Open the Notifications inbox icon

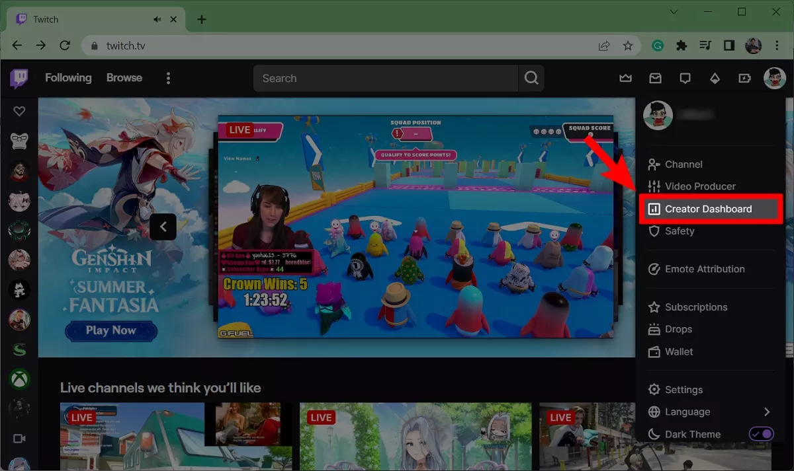coord(655,79)
